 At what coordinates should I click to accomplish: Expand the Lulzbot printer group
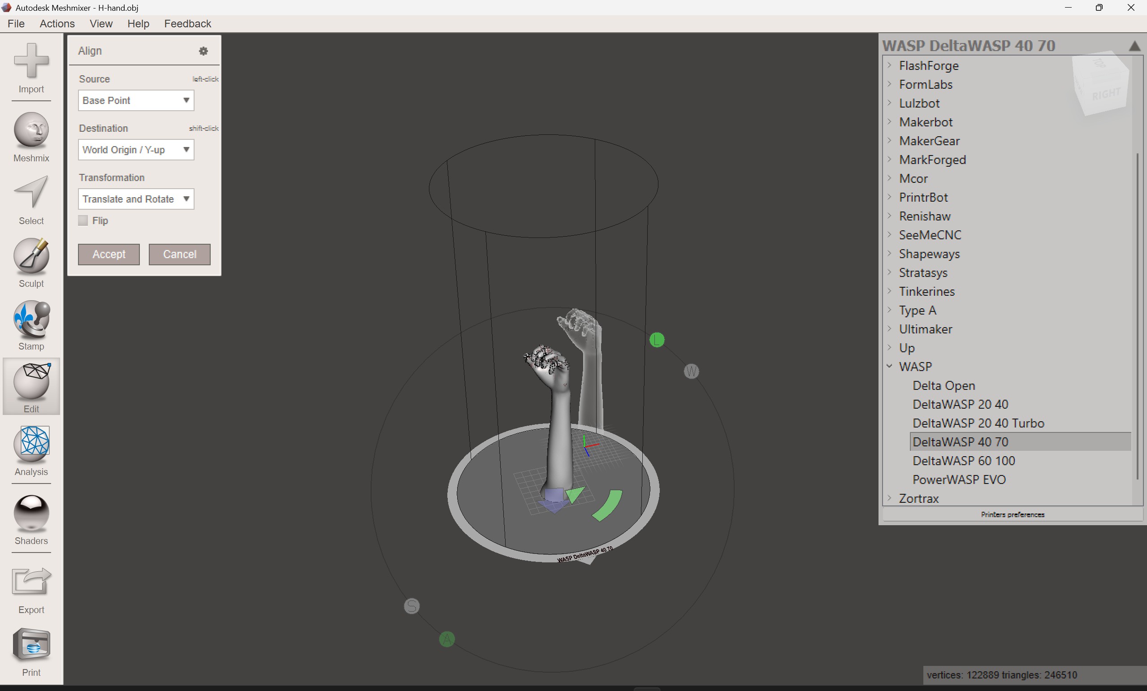point(890,102)
